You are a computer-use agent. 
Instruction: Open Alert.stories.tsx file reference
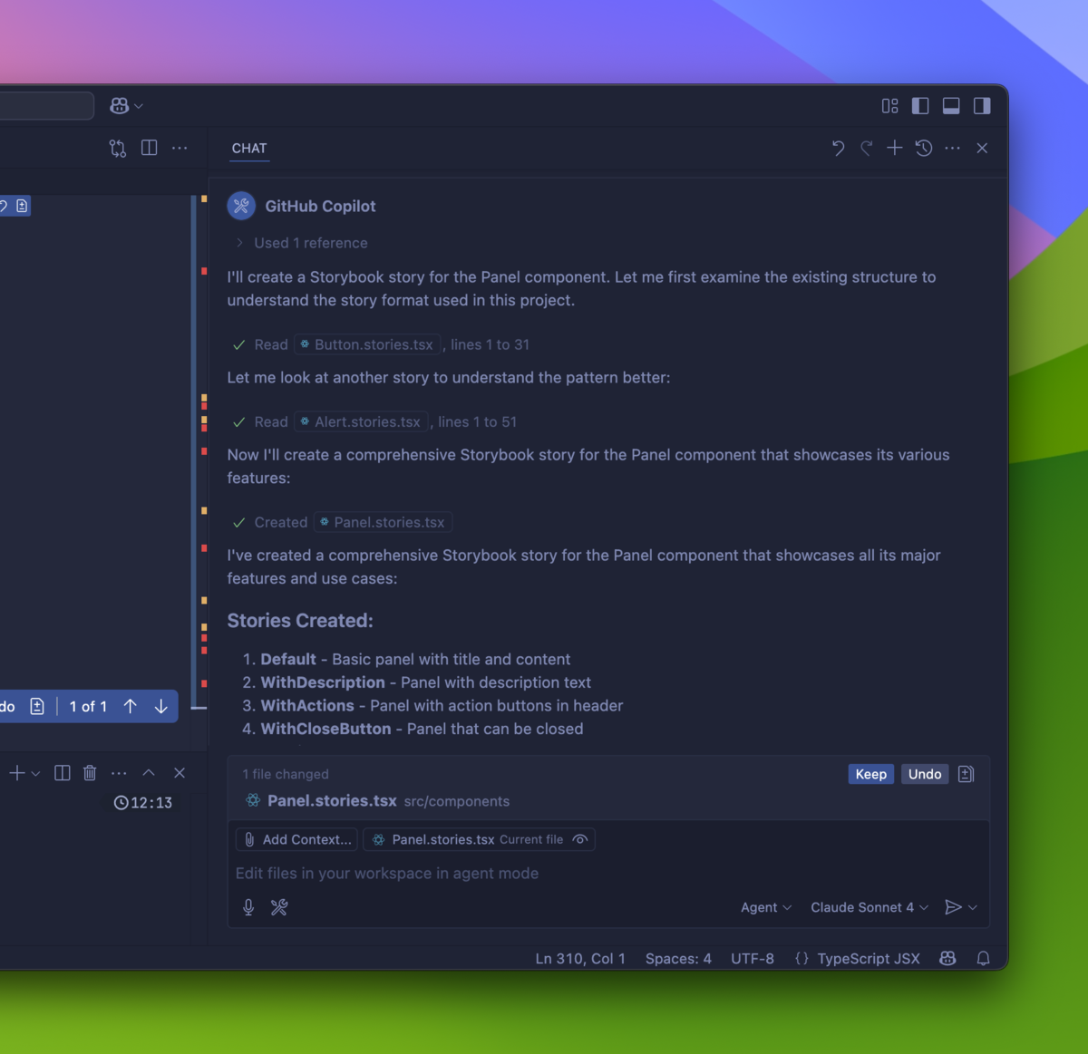pos(361,421)
